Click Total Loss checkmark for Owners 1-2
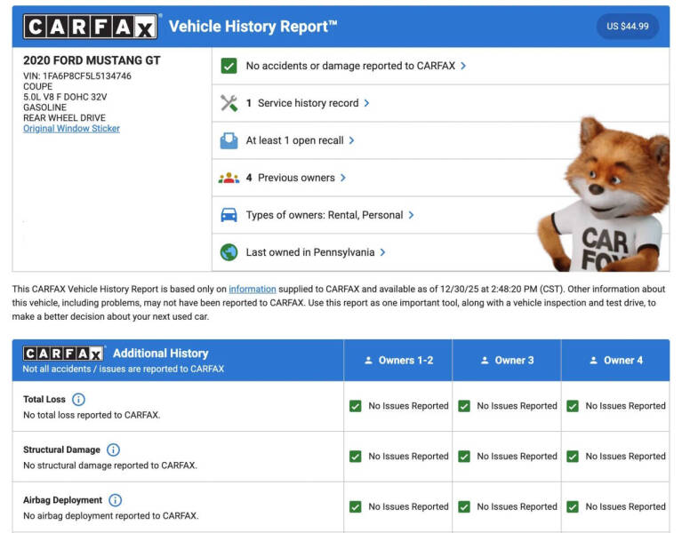The height and width of the screenshot is (533, 682). click(x=356, y=406)
